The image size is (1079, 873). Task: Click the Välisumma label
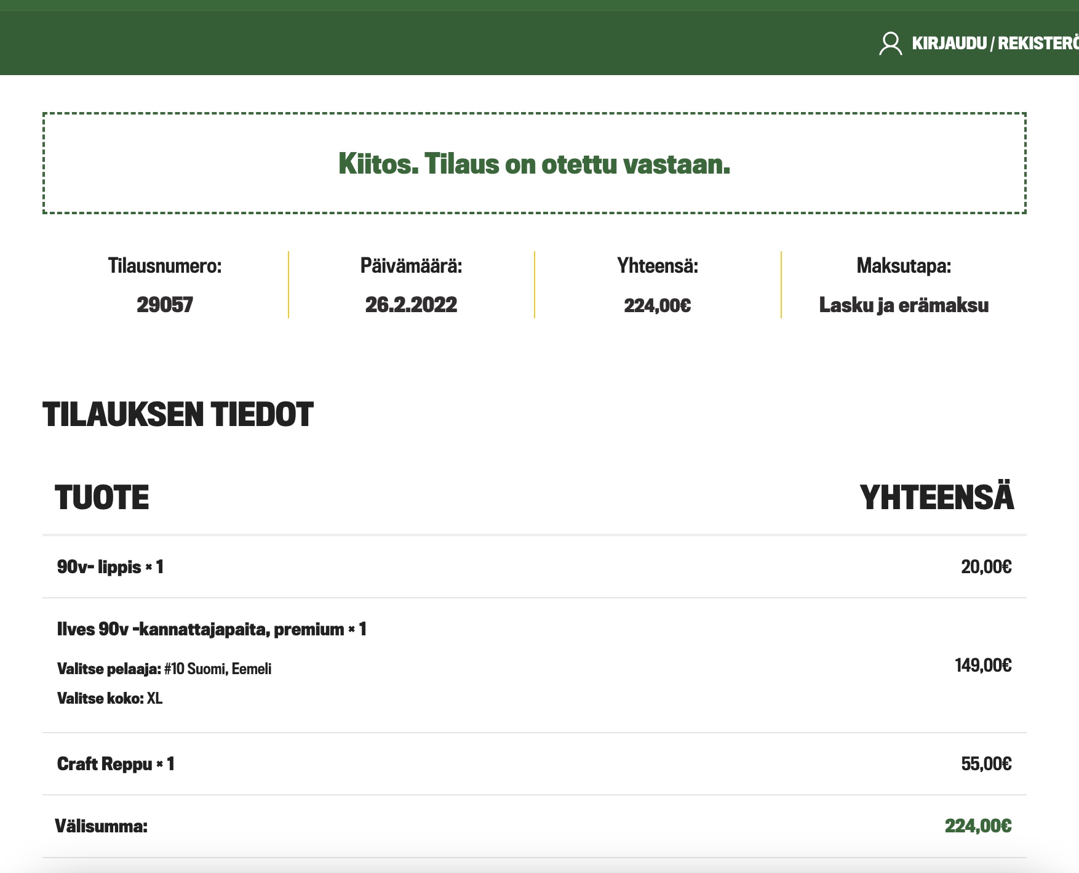[x=102, y=826]
